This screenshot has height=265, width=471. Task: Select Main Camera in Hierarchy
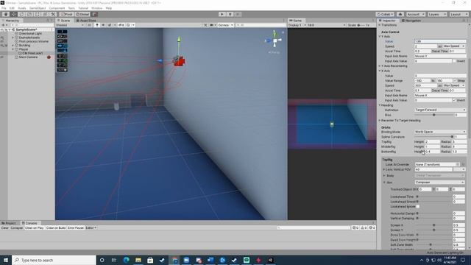(28, 57)
